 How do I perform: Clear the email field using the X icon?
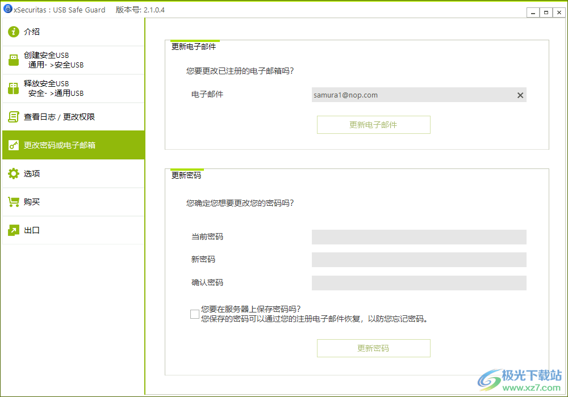520,95
